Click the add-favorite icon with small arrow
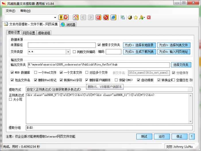 (x=142, y=17)
